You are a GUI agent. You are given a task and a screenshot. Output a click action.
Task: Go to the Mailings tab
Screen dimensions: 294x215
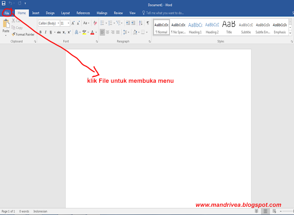coord(102,13)
